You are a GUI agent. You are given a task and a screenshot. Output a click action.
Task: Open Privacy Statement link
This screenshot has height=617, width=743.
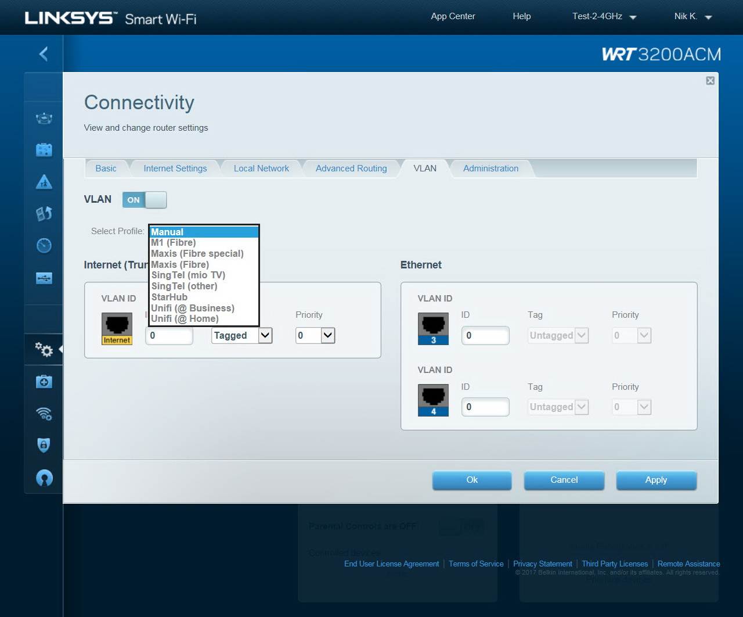[543, 564]
